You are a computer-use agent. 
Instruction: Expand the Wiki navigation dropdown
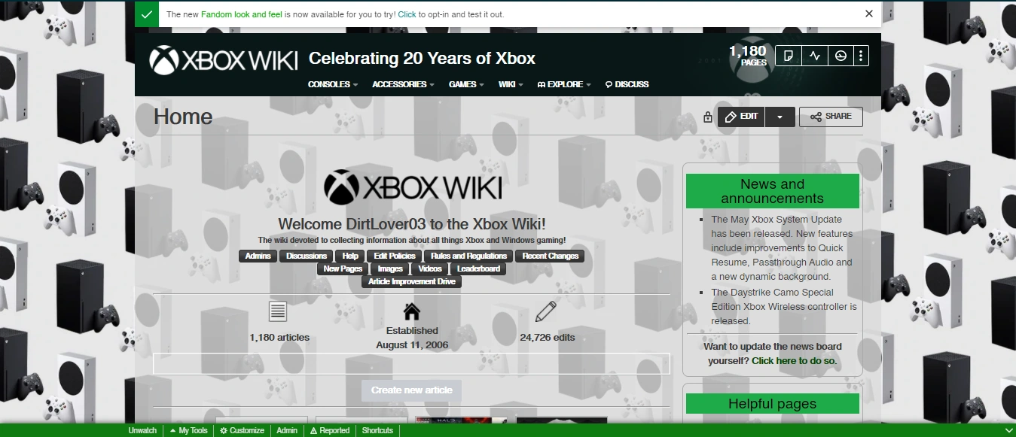pyautogui.click(x=510, y=84)
